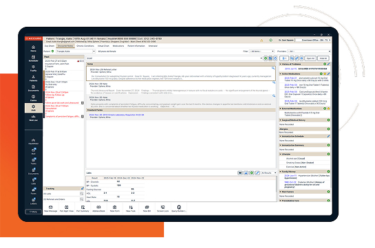
Task: Select the Encounter Notes tab
Action: click(65, 46)
